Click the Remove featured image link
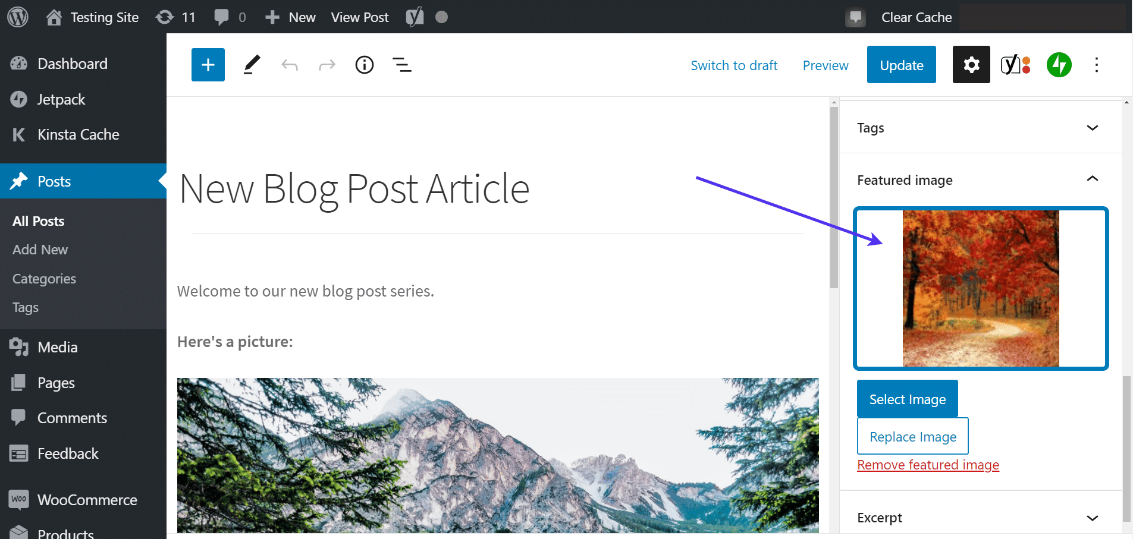Viewport: 1133px width, 539px height. [928, 465]
